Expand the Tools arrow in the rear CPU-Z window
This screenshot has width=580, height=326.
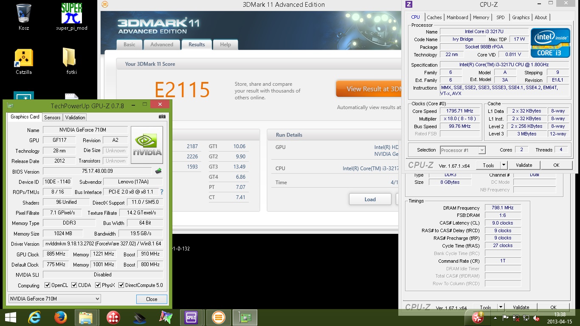tap(501, 307)
